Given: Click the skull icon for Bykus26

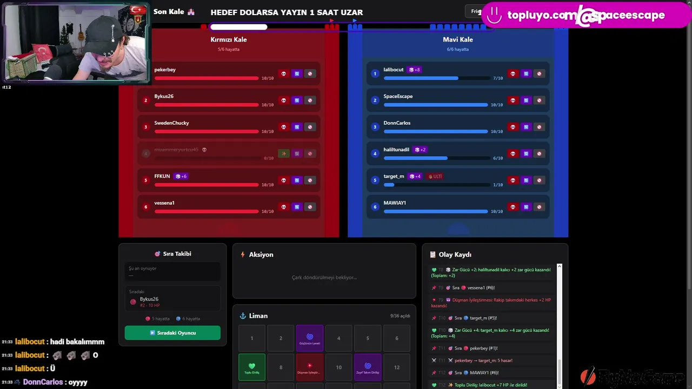Looking at the screenshot, I should click(283, 100).
